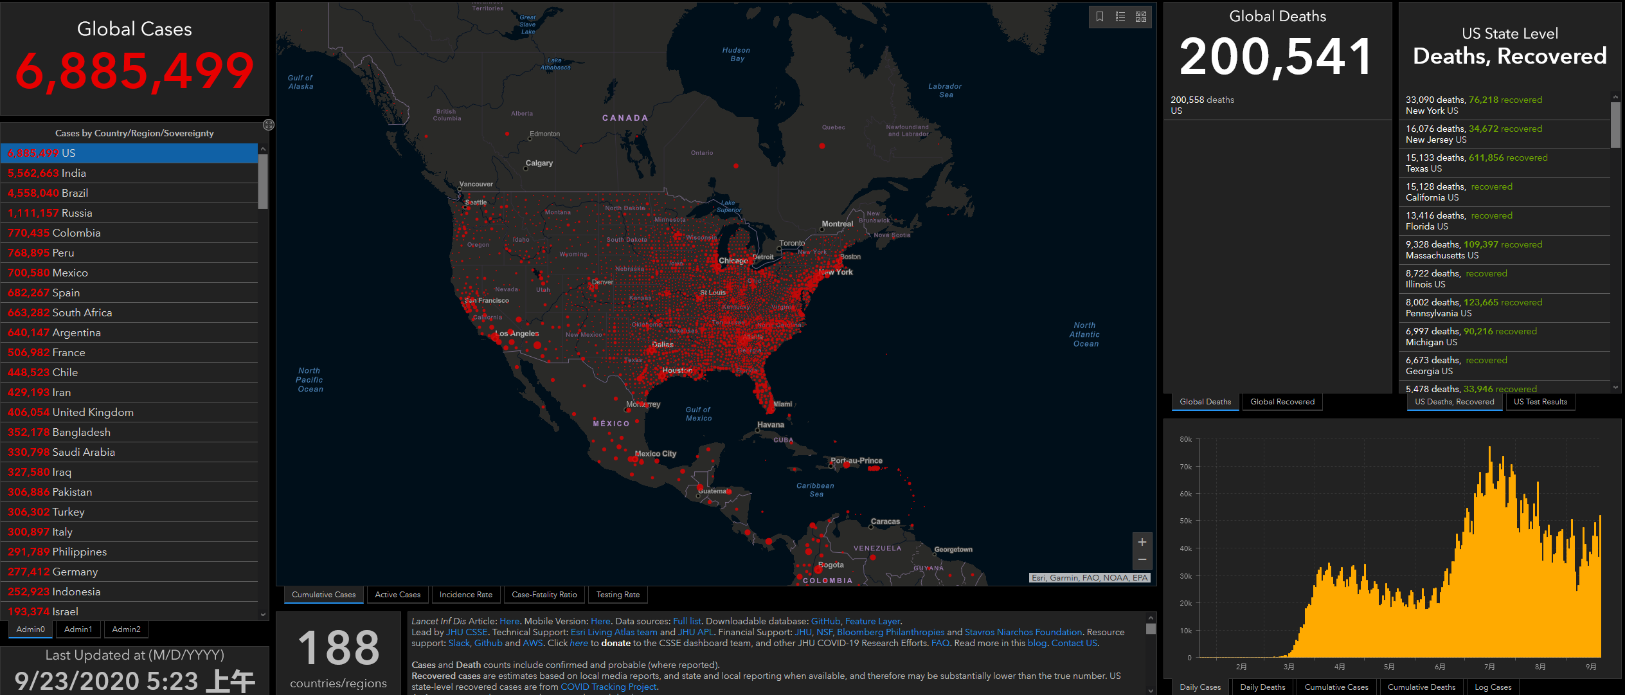
Task: Select Incidence Rate map tab
Action: click(x=465, y=595)
